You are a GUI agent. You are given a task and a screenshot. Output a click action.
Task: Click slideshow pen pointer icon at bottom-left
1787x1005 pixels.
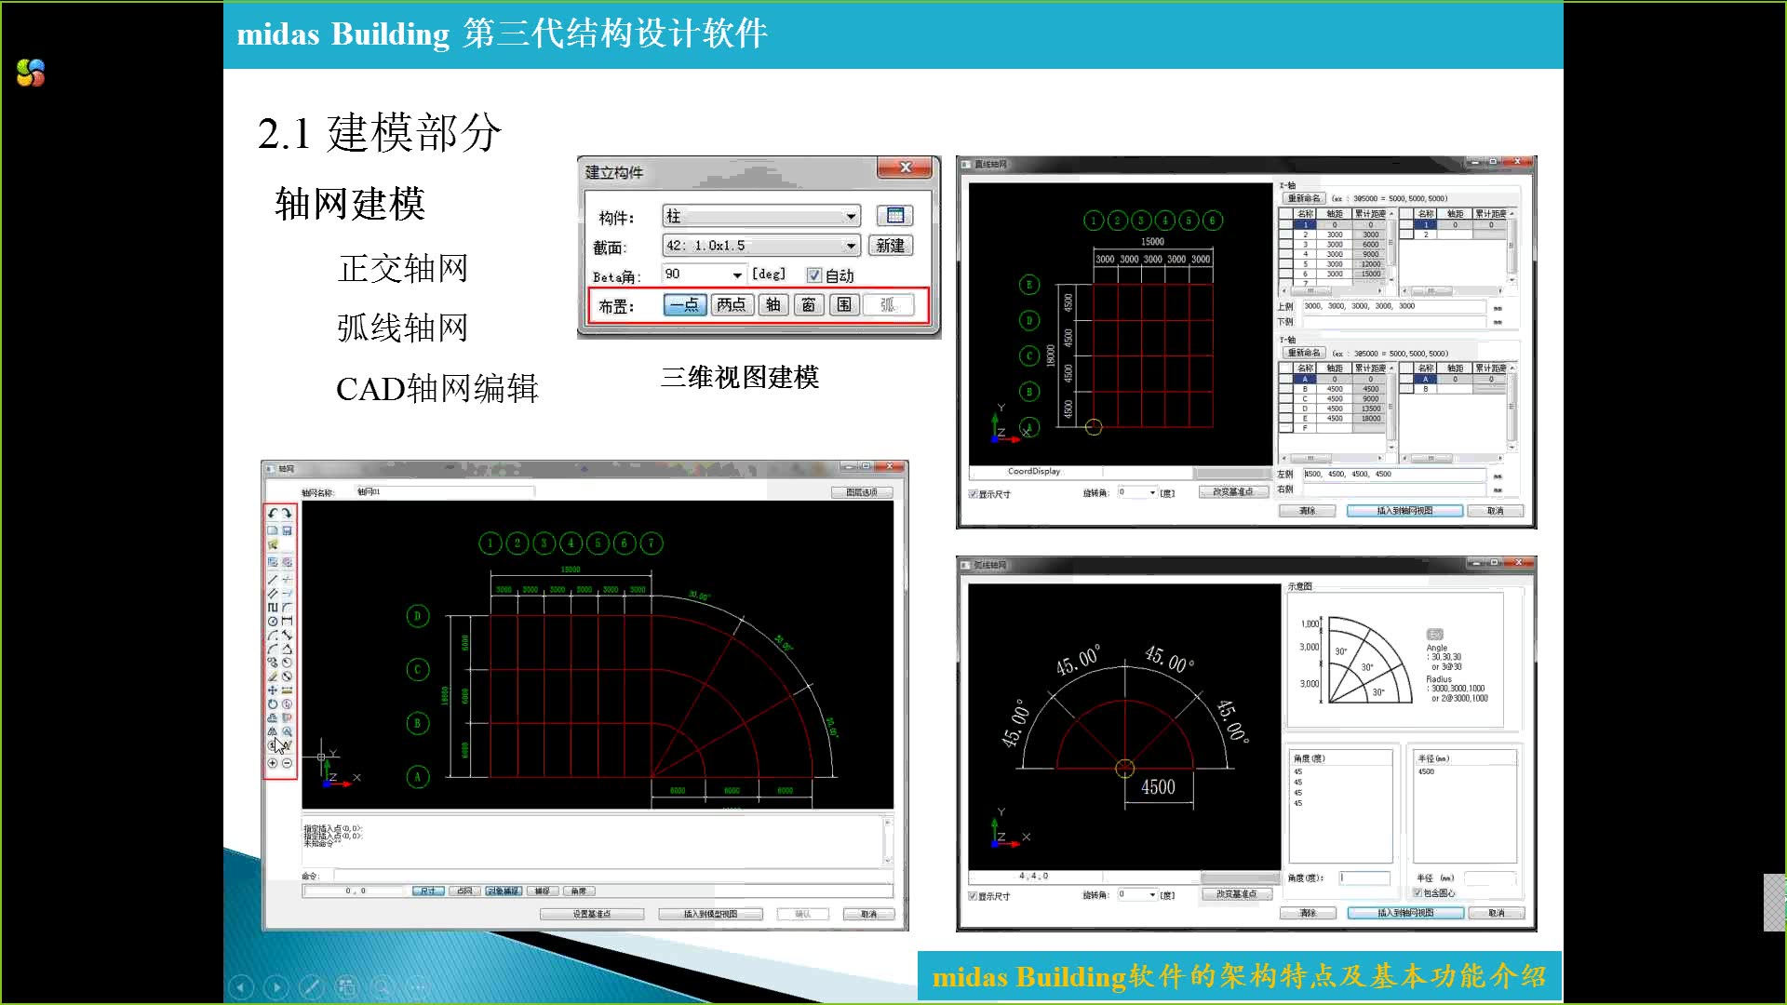[x=311, y=986]
